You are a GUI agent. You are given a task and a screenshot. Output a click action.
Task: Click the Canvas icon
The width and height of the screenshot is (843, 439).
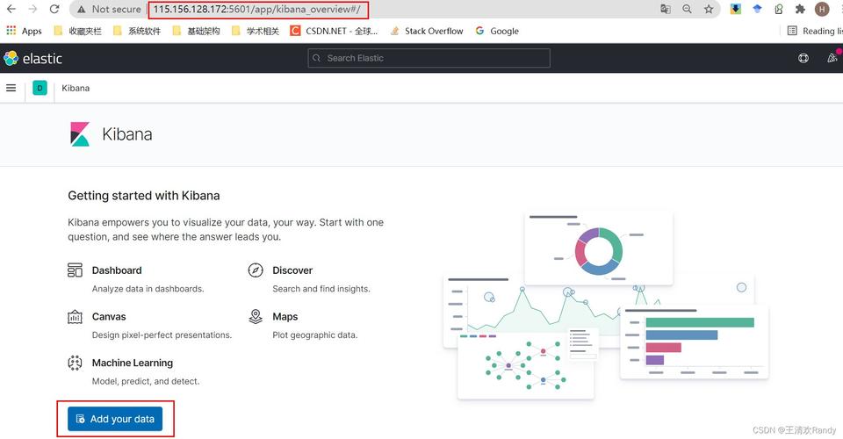click(x=75, y=317)
